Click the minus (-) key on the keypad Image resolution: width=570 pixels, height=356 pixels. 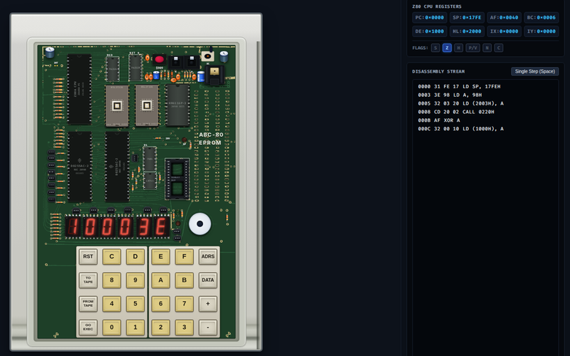coord(208,328)
